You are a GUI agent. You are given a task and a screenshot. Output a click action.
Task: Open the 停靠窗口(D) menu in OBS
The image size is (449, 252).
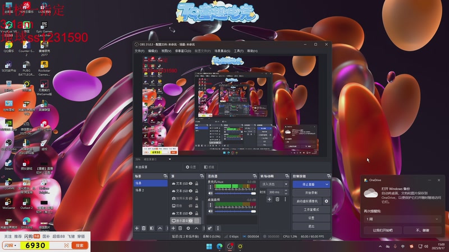coord(183,51)
